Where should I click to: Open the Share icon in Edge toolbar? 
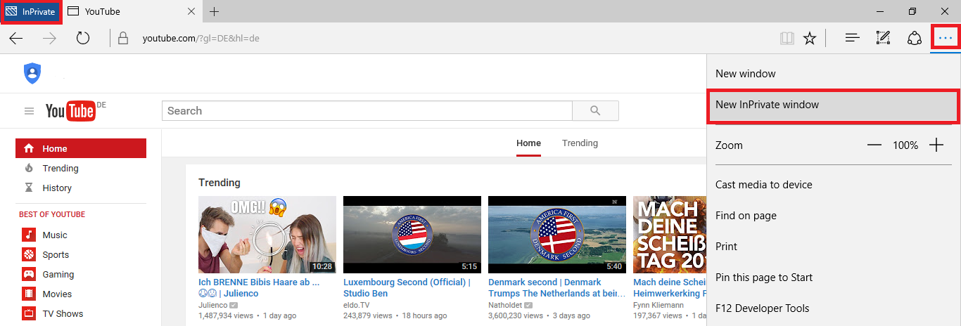coord(915,38)
